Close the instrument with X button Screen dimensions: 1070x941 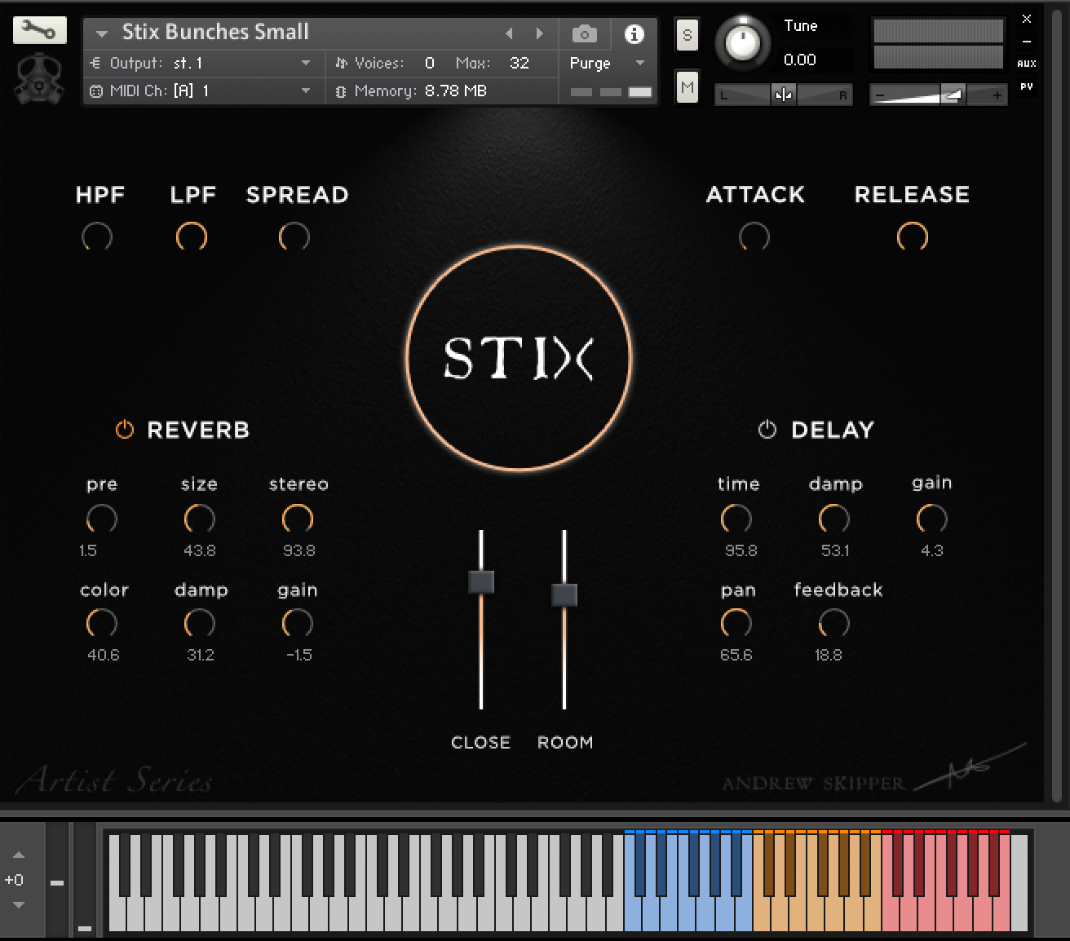[1027, 19]
